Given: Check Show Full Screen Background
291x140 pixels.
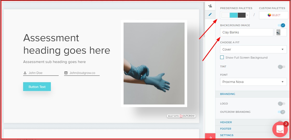Looking at the screenshot, I should (222, 58).
